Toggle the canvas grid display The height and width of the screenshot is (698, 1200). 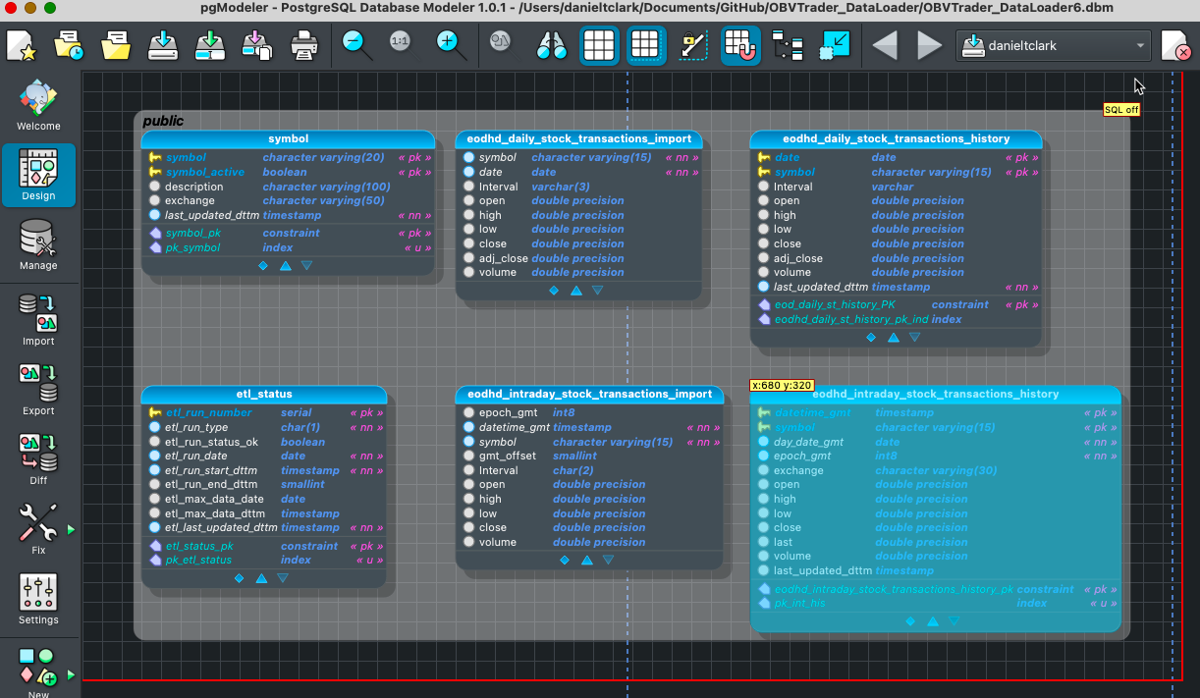point(599,45)
